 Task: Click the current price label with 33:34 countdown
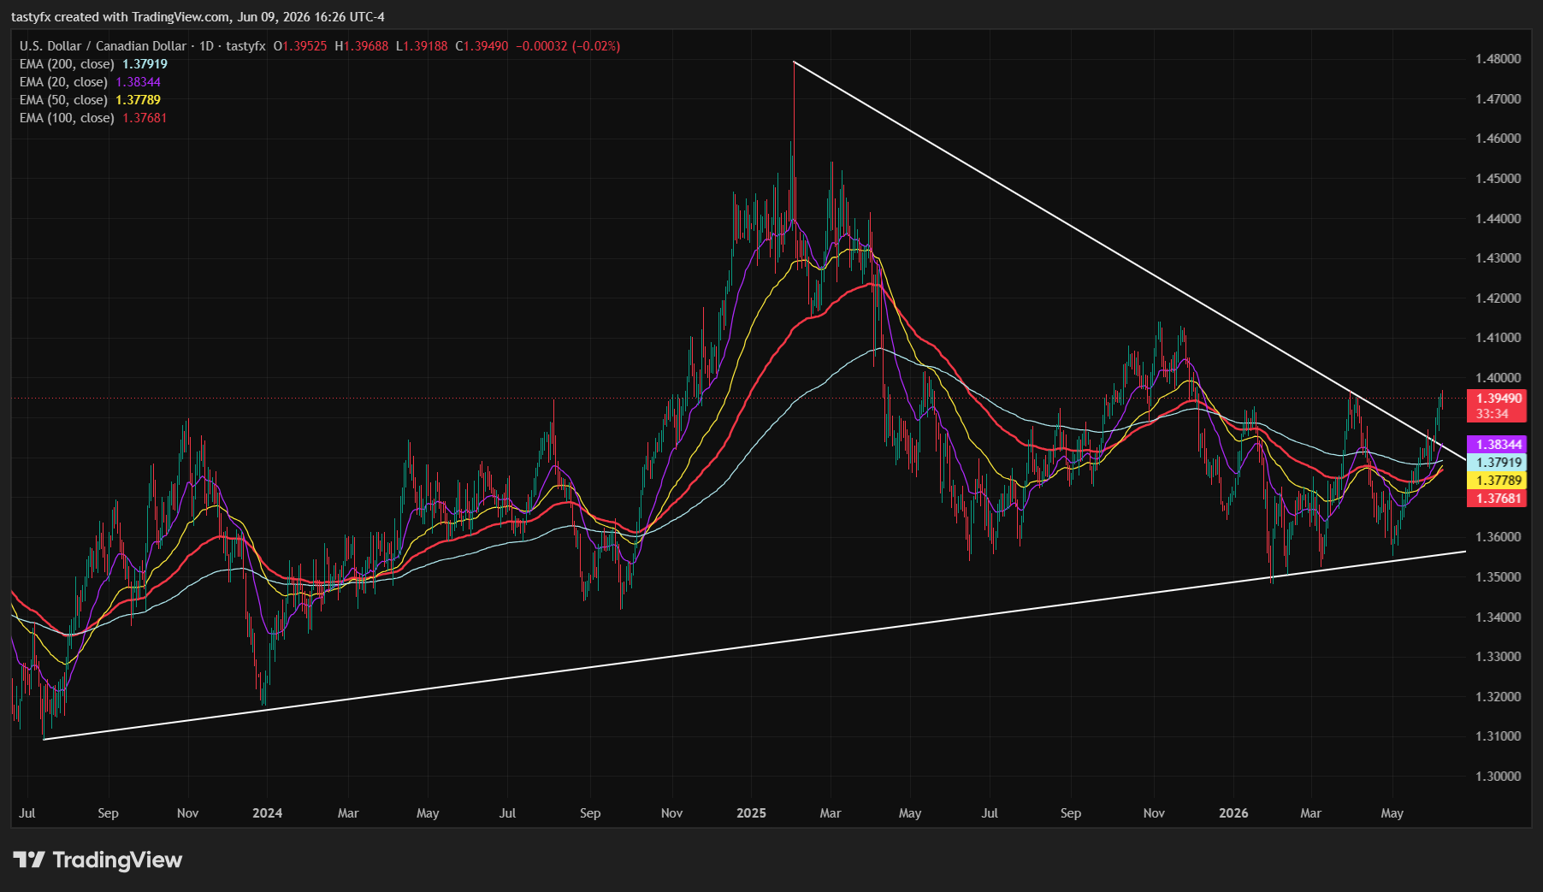tap(1496, 406)
